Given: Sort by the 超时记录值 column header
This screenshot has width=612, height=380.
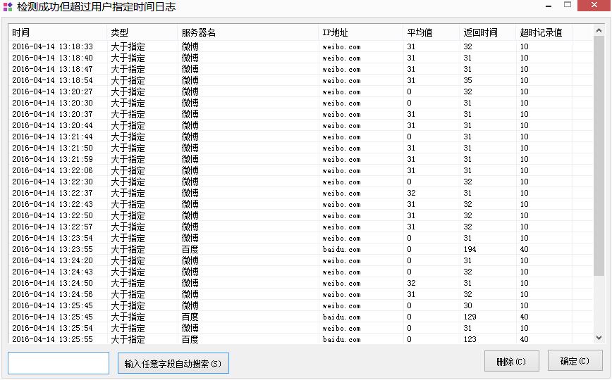Looking at the screenshot, I should [x=544, y=33].
